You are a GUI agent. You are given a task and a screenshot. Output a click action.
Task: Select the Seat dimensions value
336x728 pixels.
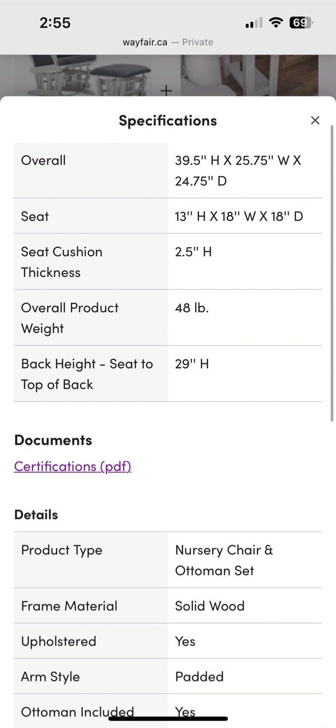239,216
